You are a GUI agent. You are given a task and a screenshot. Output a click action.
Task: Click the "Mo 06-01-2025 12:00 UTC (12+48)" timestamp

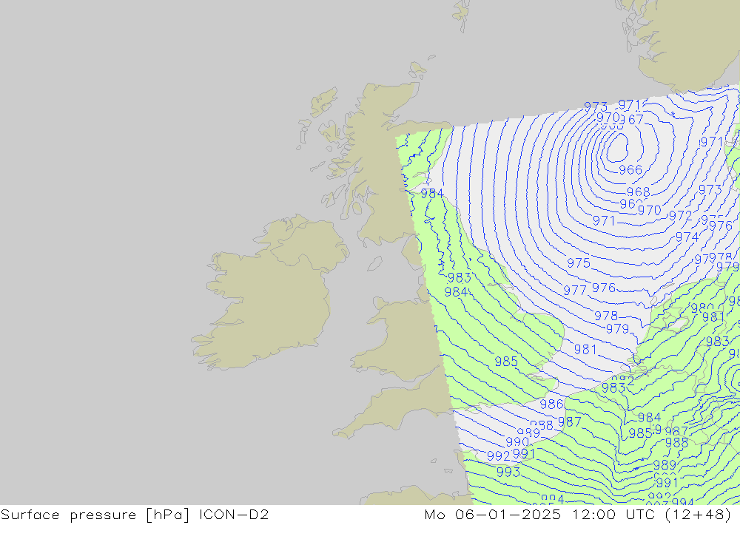(578, 515)
